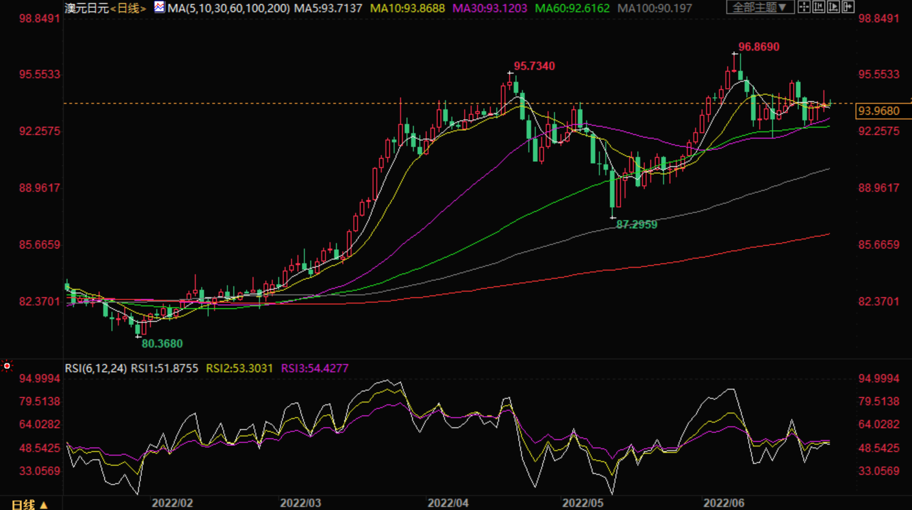Click the 日线 period label in the title
Image resolution: width=912 pixels, height=510 pixels.
coord(128,9)
